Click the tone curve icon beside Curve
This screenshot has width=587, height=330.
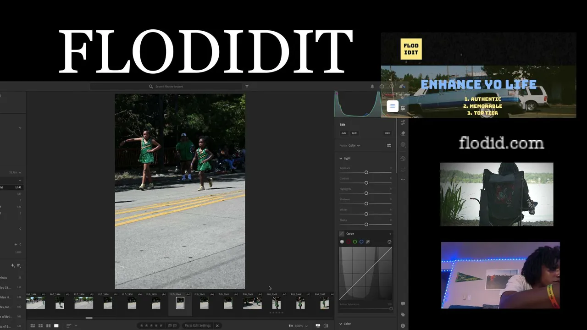pos(342,234)
